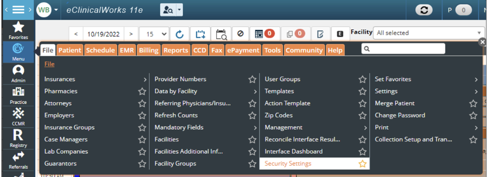Favorite the Employers star
Image resolution: width=487 pixels, height=177 pixels.
[x=142, y=115]
